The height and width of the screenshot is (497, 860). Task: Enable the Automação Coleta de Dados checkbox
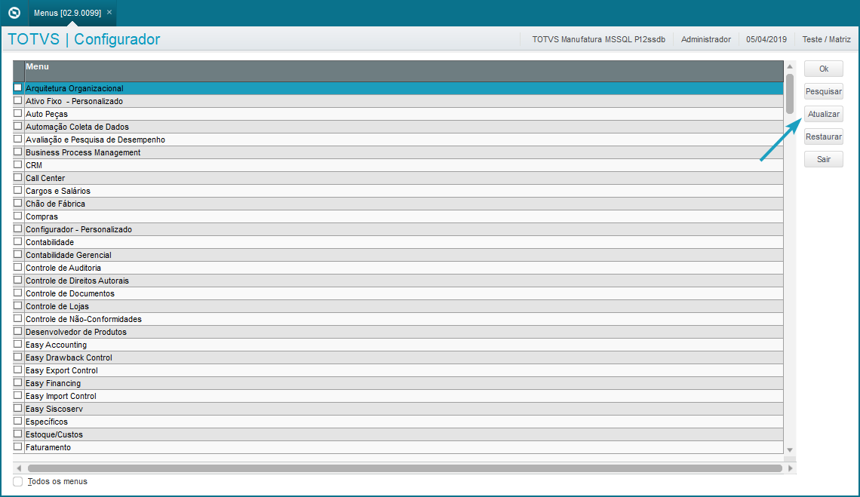click(18, 126)
